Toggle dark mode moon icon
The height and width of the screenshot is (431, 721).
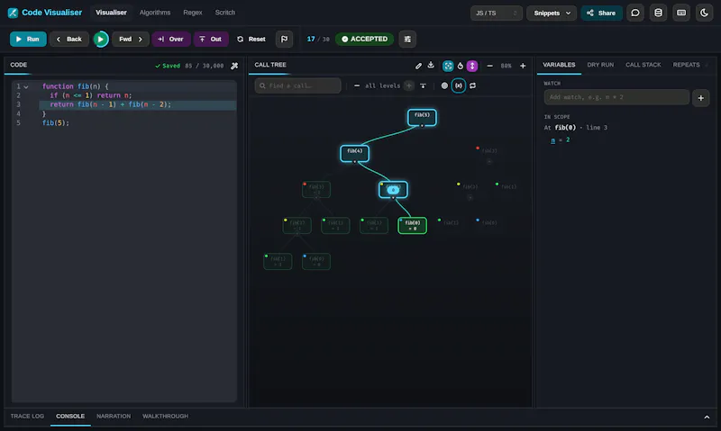point(704,13)
